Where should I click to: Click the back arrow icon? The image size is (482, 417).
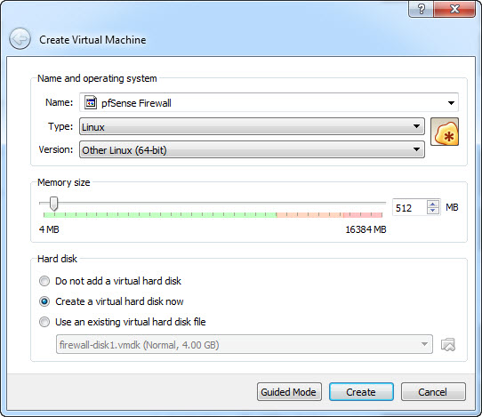coord(20,39)
